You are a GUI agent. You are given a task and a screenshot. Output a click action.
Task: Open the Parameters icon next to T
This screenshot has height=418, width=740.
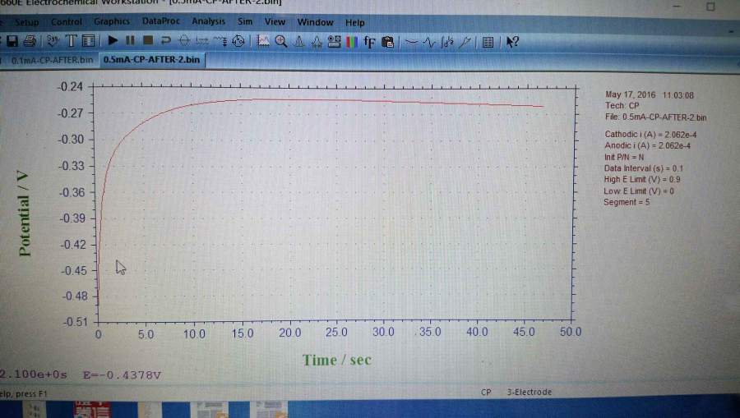click(88, 41)
